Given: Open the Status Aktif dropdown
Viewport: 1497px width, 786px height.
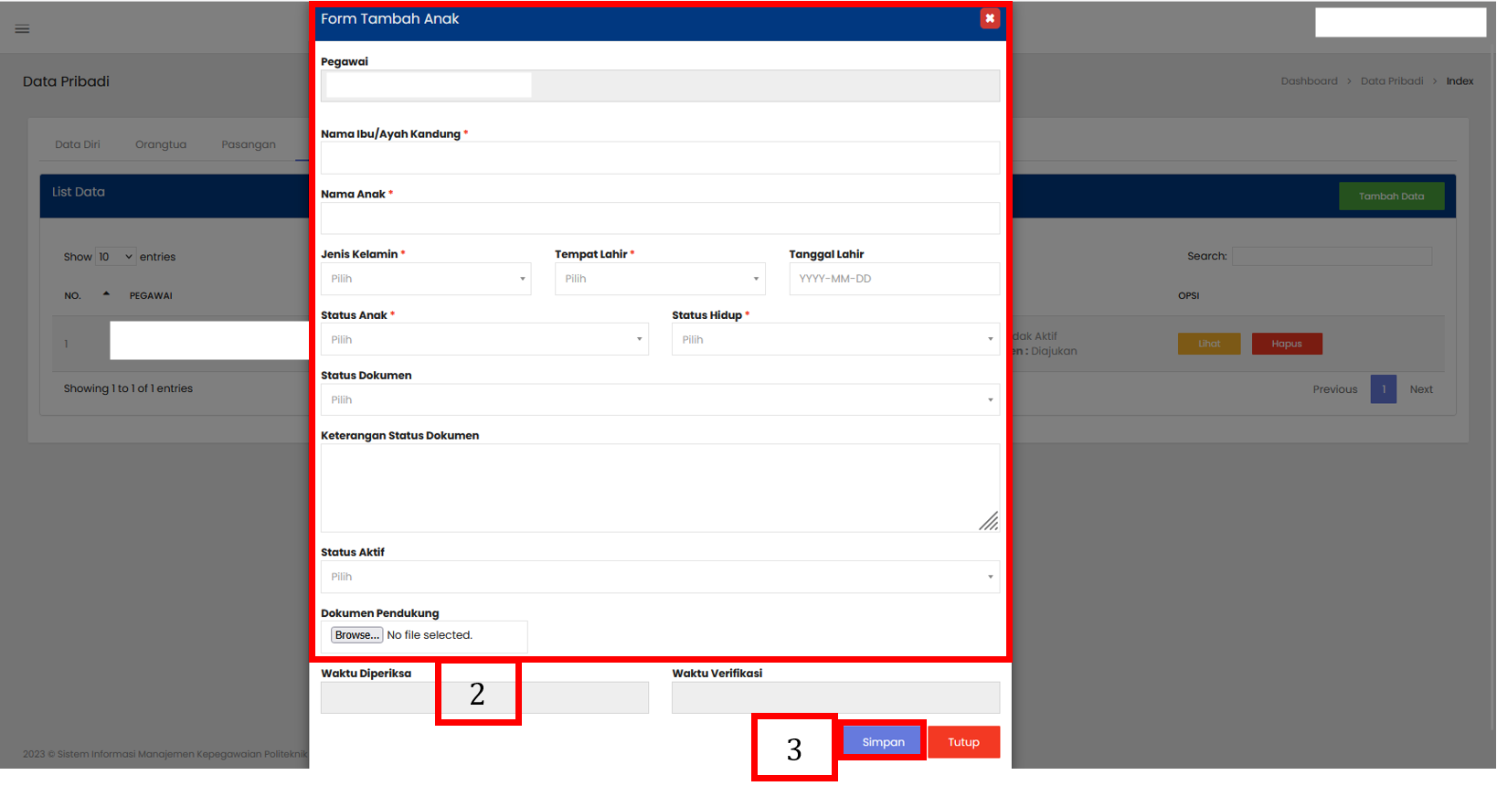Looking at the screenshot, I should [x=659, y=577].
